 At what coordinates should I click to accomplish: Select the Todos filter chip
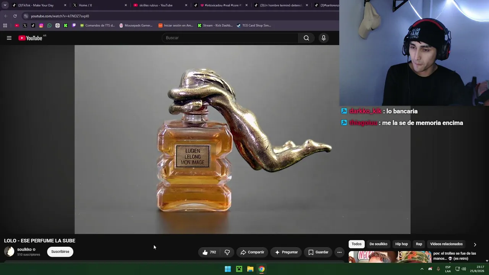click(356, 244)
